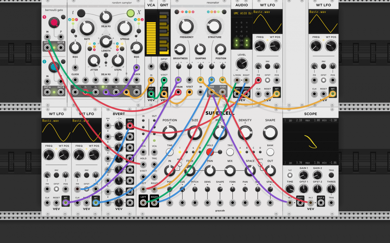390x243 pixels.
Task: Click the SCOPE OUT 2 jack
Action: (x=321, y=203)
